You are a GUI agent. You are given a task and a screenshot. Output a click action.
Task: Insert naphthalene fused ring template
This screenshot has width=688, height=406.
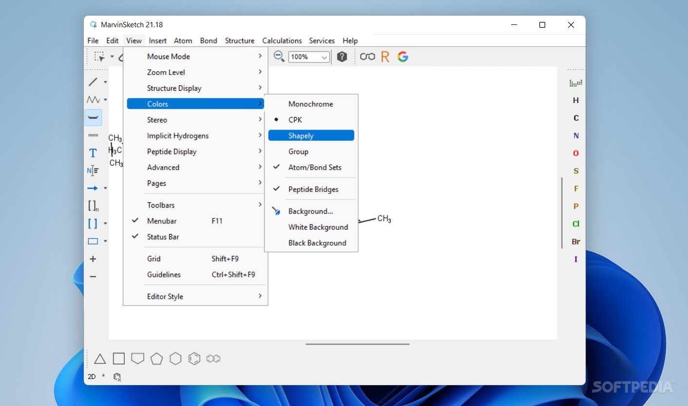213,359
